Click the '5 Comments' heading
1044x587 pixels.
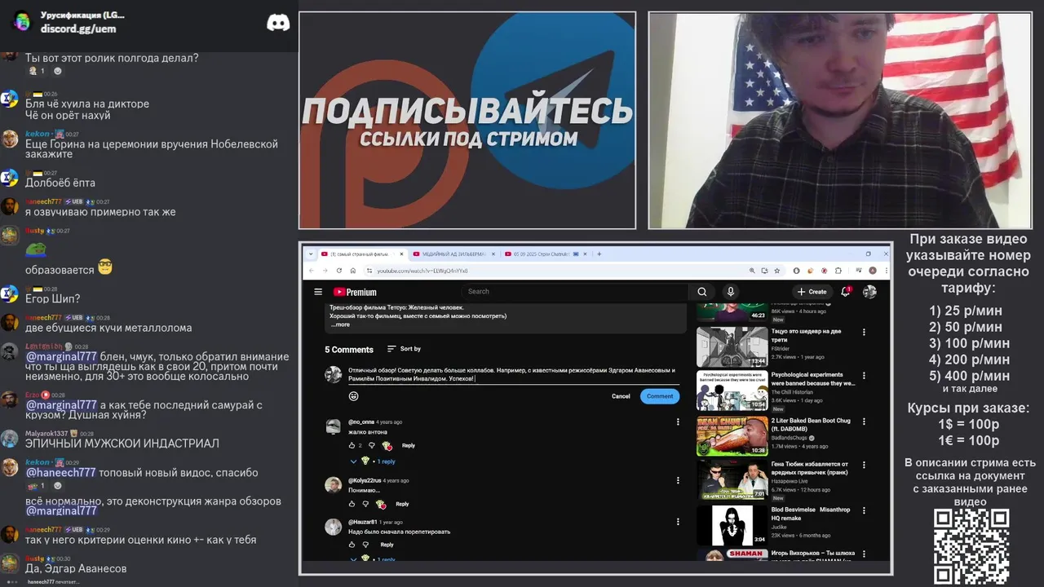(x=349, y=349)
